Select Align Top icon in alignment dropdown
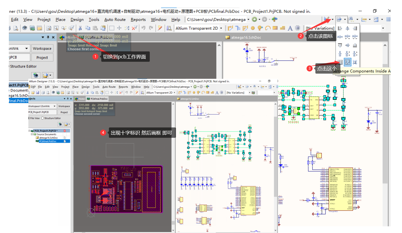402x233 pixels. [340, 45]
